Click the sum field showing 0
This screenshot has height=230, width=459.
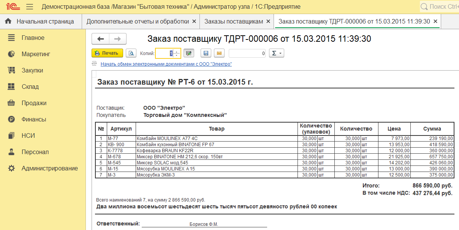point(247,54)
